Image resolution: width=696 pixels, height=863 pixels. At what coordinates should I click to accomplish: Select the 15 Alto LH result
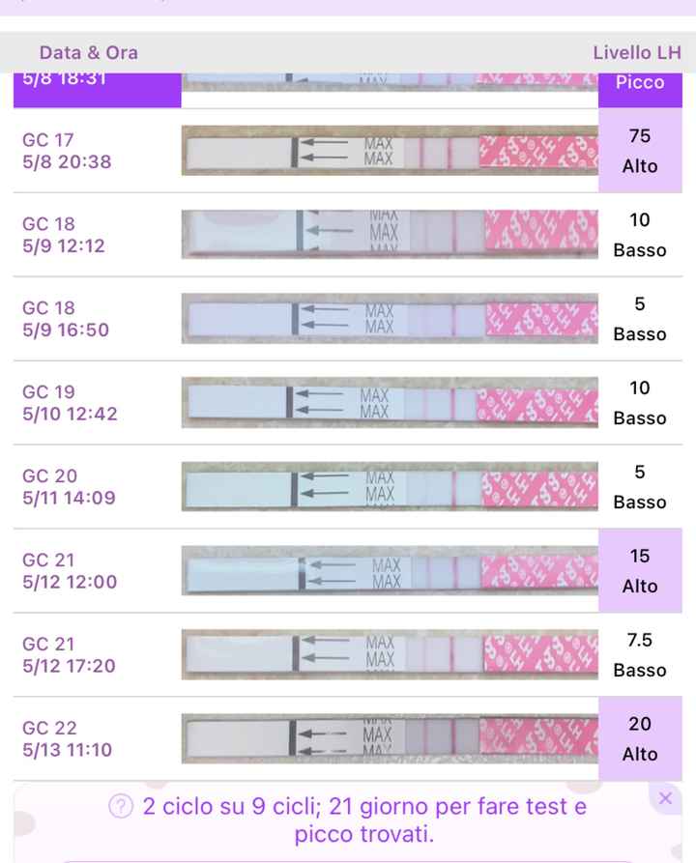640,571
